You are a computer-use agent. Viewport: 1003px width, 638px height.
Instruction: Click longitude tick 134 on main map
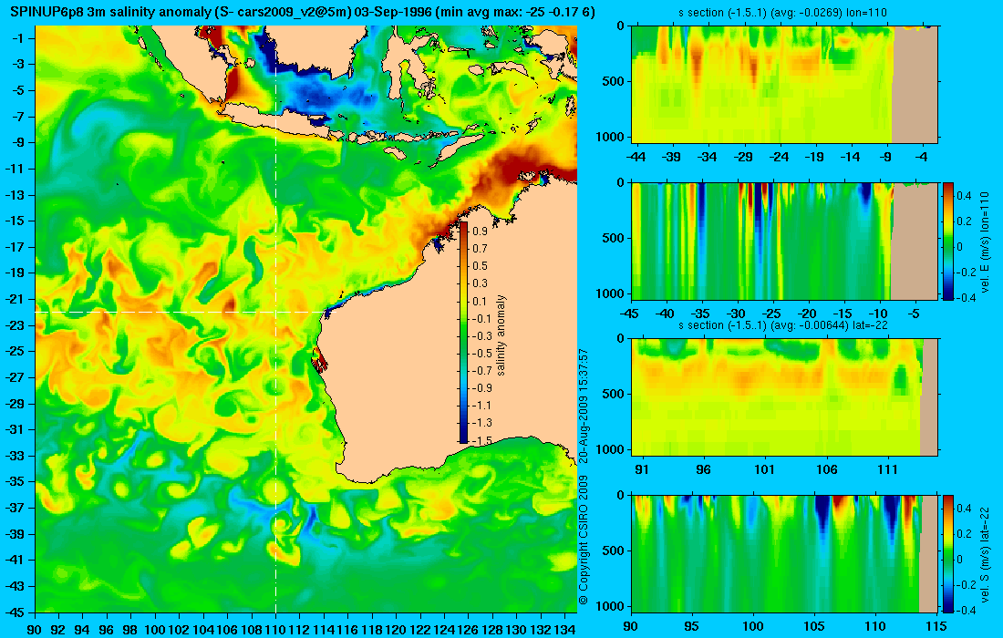tap(564, 630)
